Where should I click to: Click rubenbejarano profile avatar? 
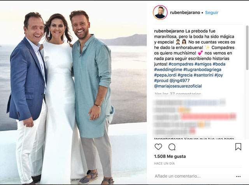click(x=160, y=12)
